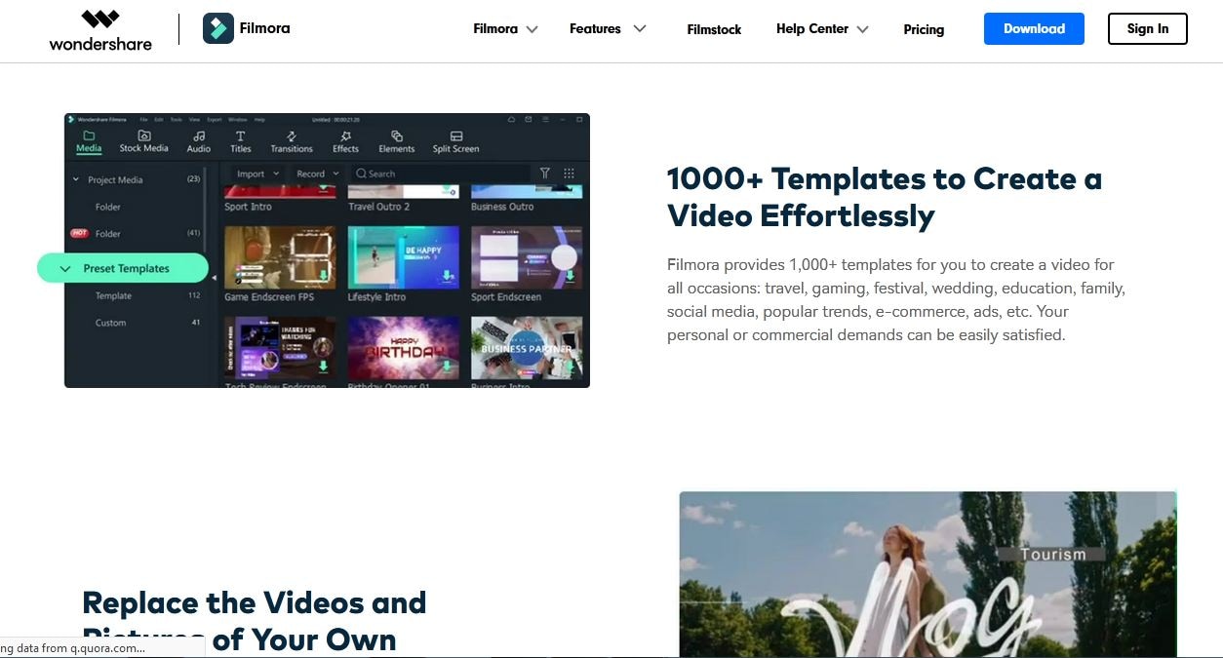Select the Audio music note icon
The image size is (1223, 658).
(x=199, y=136)
